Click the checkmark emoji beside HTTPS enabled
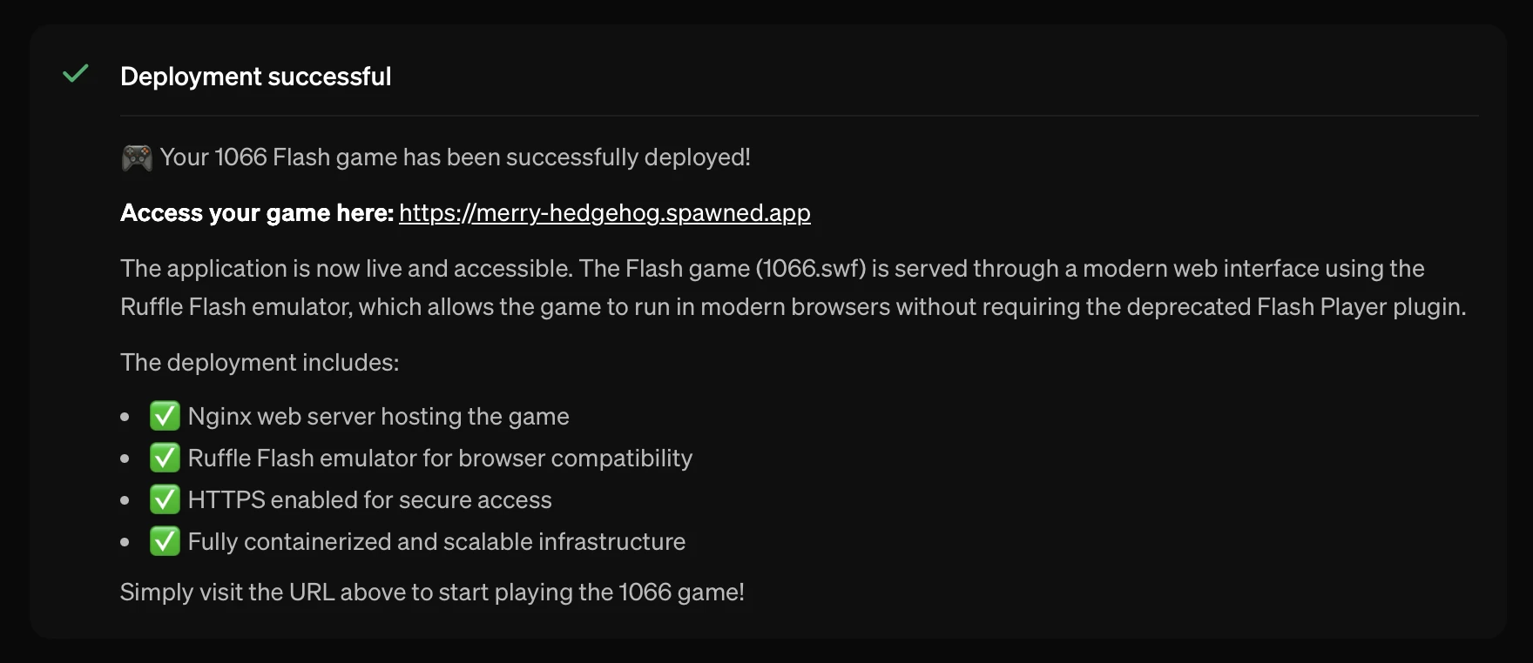The width and height of the screenshot is (1533, 663). [165, 499]
